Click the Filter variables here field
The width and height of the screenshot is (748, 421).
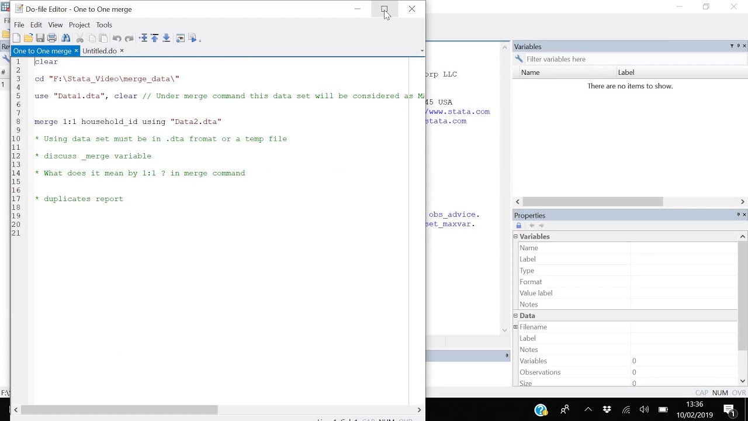[x=635, y=59]
